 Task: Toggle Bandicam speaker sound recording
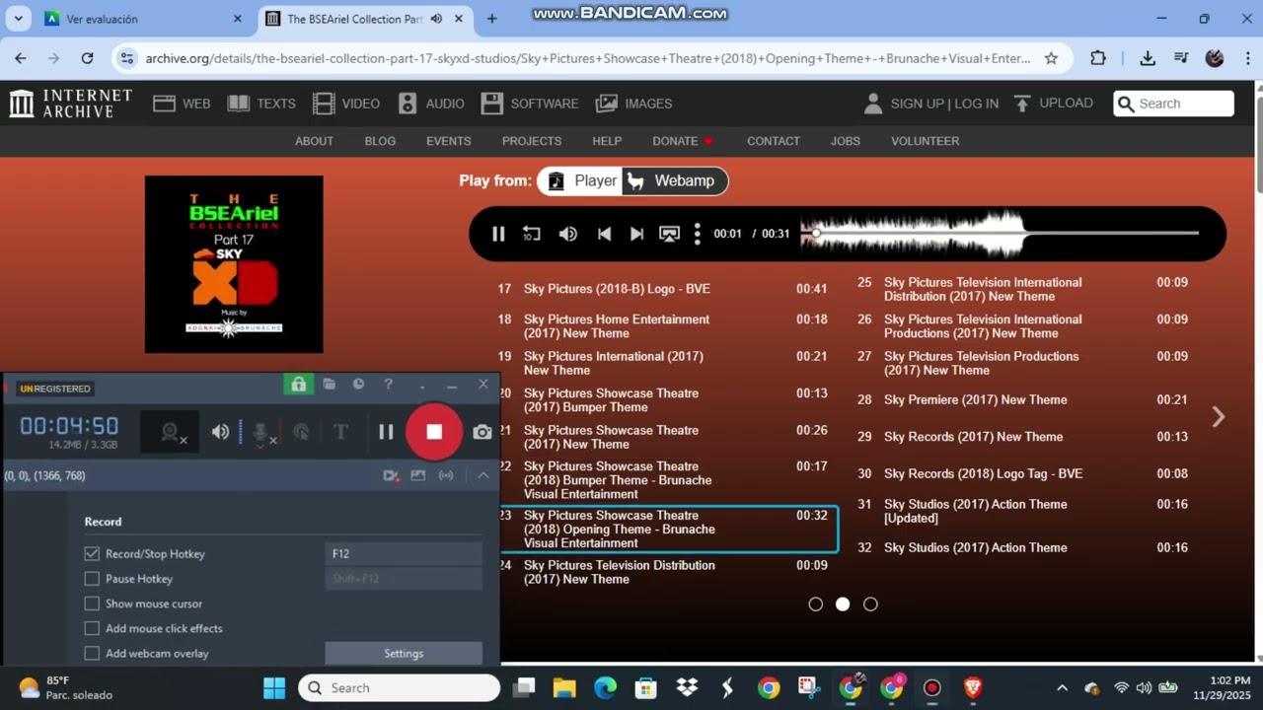coord(220,432)
